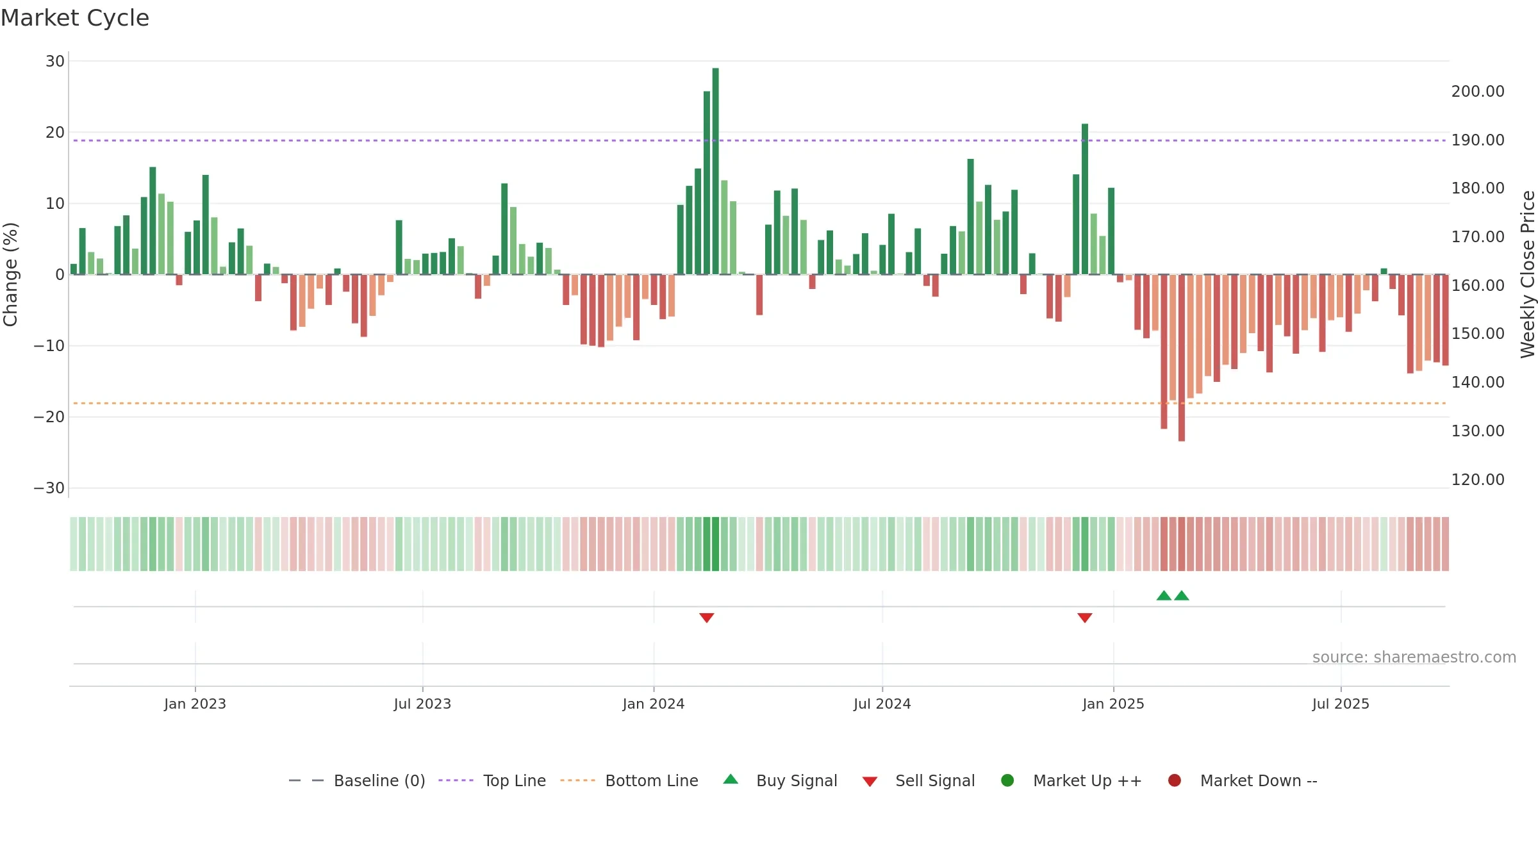
Task: Click the orange dotted Bottom Line legend sample
Action: [x=577, y=780]
